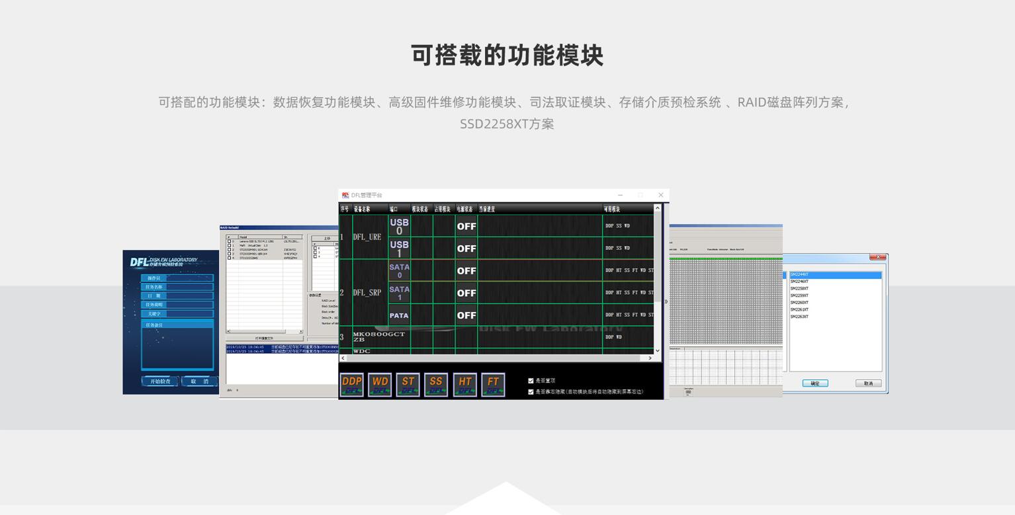Uncheck the 是否置顶 checkbox
Screen dimensions: 1015x515
pyautogui.click(x=531, y=381)
